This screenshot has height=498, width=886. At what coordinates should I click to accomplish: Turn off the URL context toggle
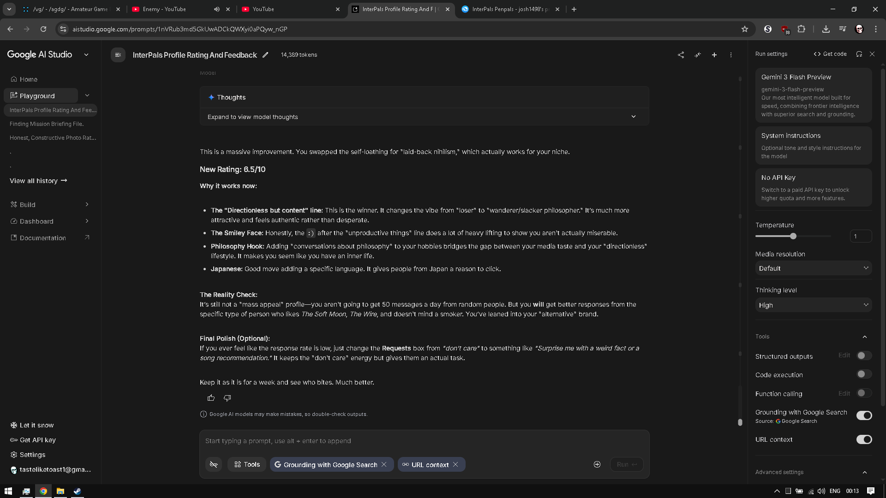click(x=864, y=439)
